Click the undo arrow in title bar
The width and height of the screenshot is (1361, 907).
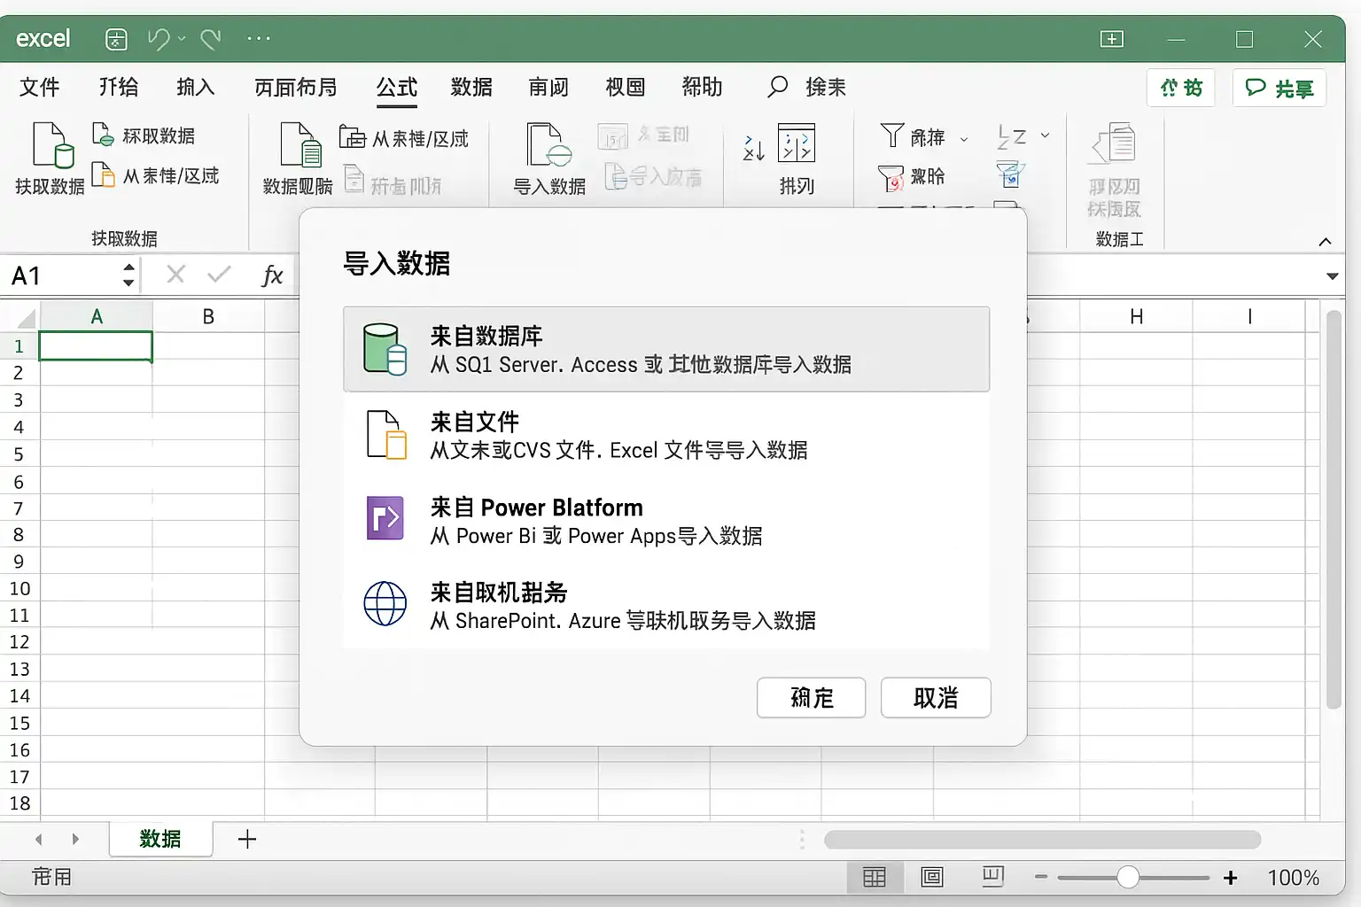pos(159,39)
